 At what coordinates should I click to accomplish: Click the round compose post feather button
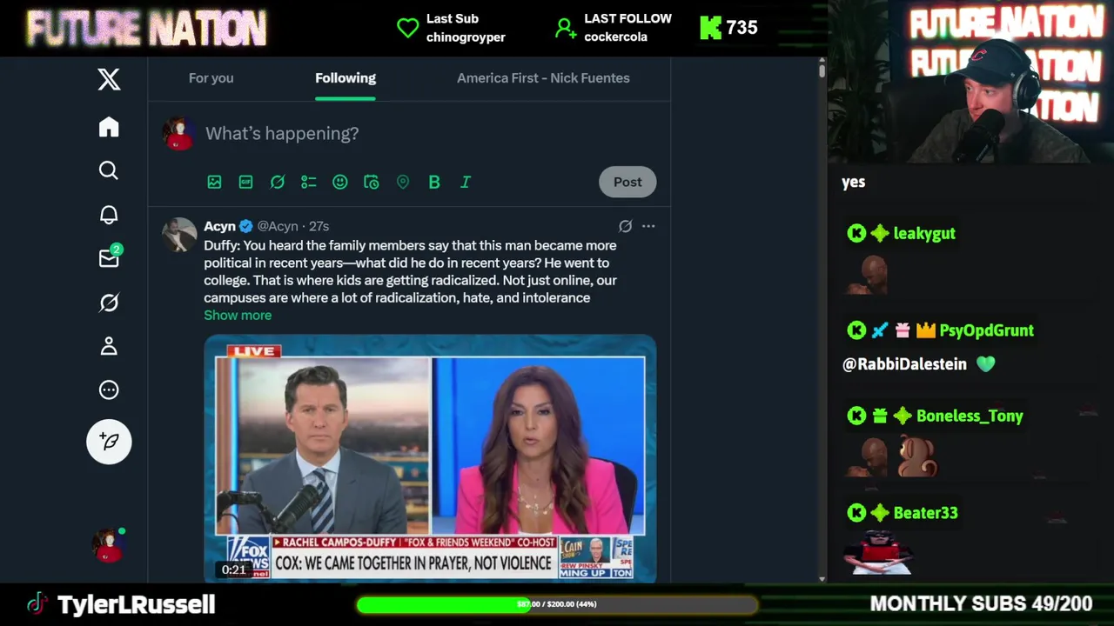pyautogui.click(x=109, y=442)
